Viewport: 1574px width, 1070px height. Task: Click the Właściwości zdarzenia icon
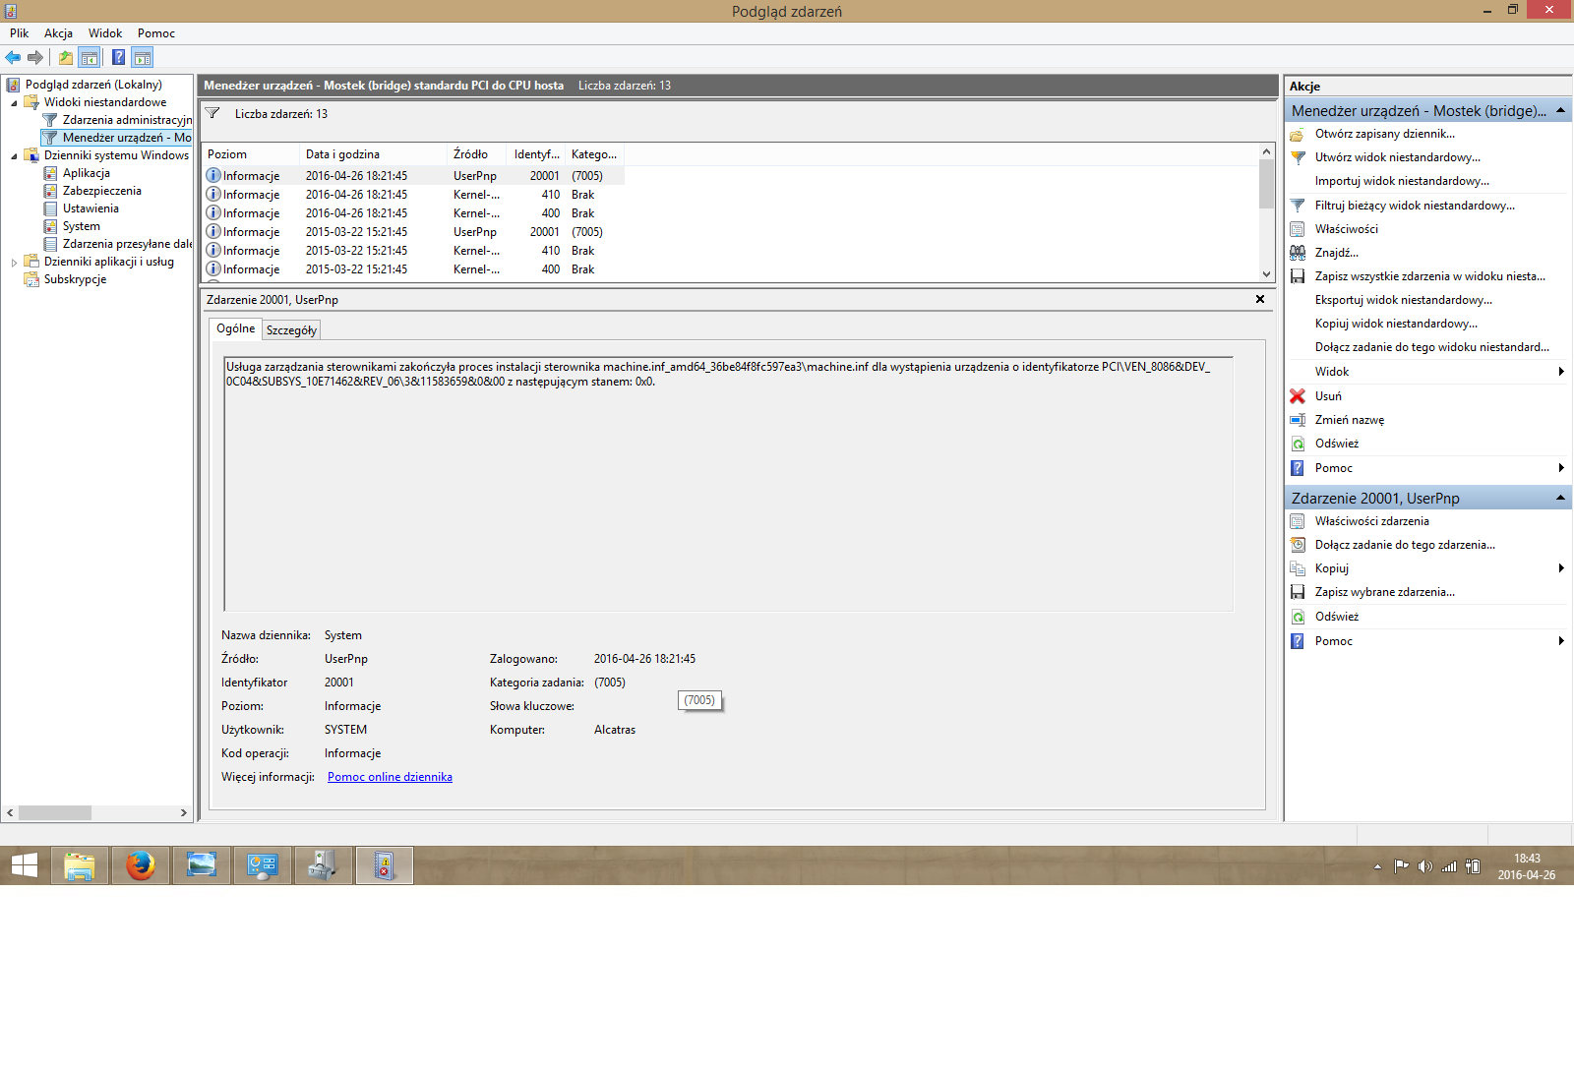pos(1298,521)
